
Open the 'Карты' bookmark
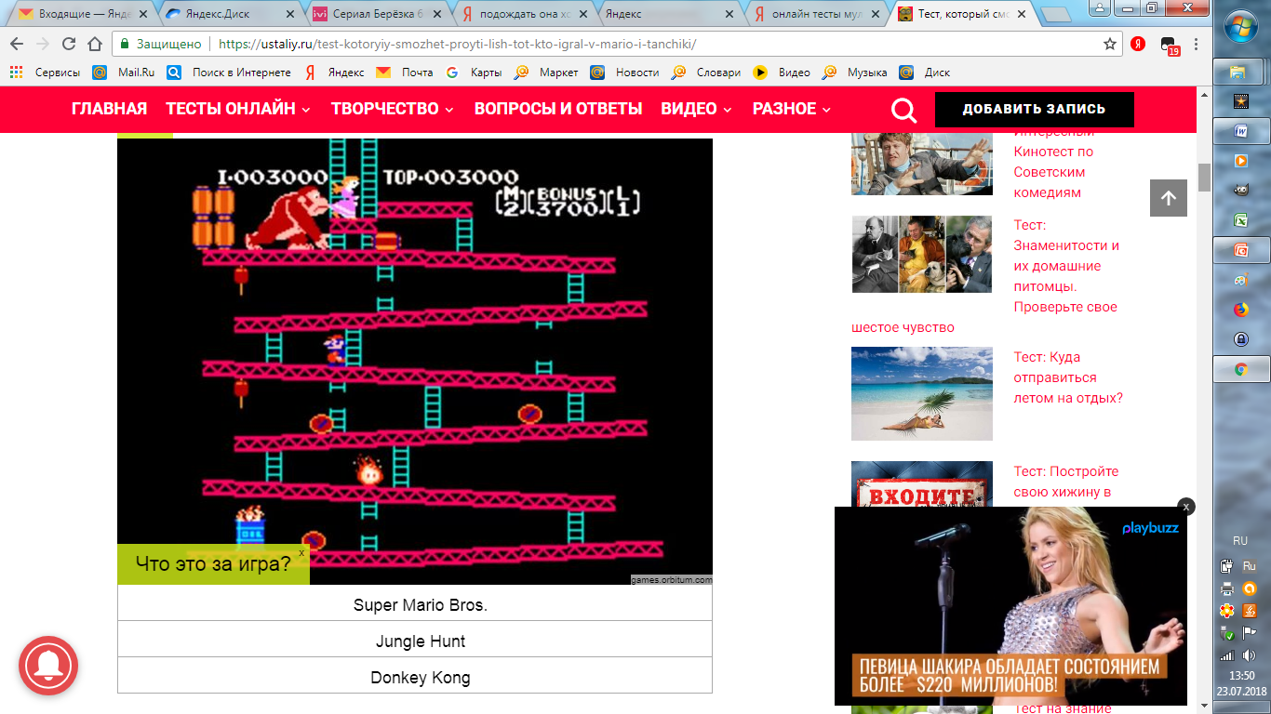tap(474, 72)
